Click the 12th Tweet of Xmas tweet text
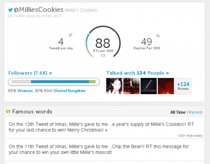Viewport: 210px width, 164px height. click(x=101, y=127)
